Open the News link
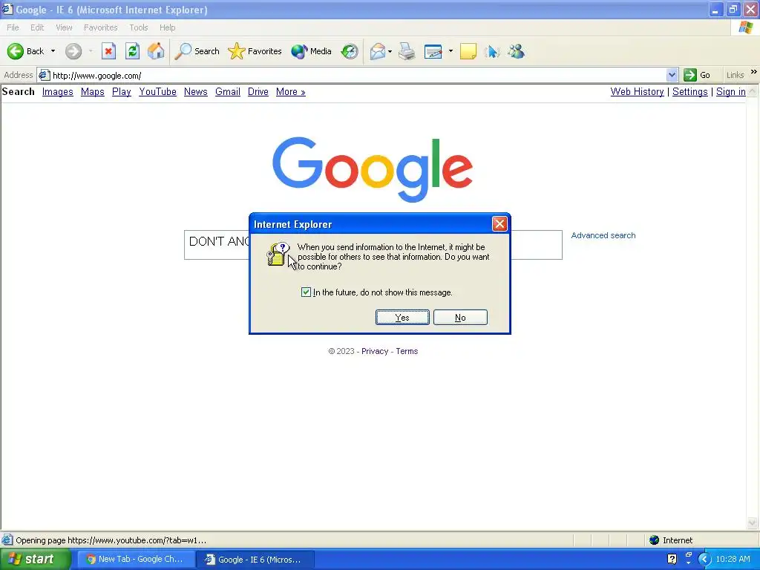The height and width of the screenshot is (570, 760). (196, 91)
